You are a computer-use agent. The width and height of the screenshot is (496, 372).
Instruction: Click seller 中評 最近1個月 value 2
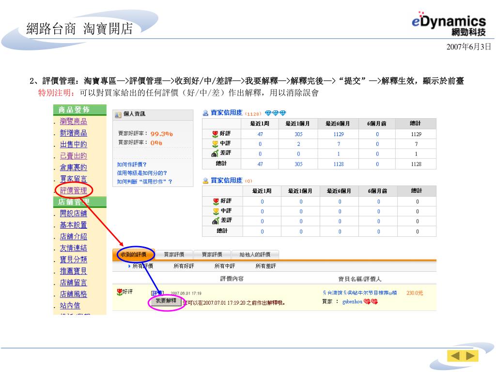click(x=298, y=144)
